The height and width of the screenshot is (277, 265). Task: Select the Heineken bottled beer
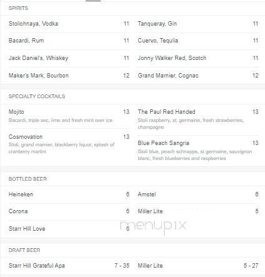click(x=69, y=194)
